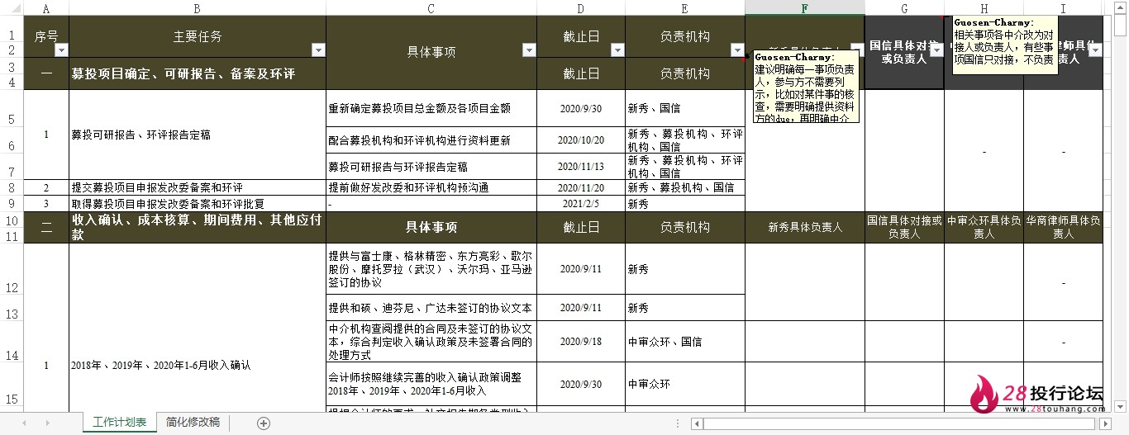Viewport: 1129px width, 435px height.
Task: Add a new sheet with the plus button
Action: 264,423
